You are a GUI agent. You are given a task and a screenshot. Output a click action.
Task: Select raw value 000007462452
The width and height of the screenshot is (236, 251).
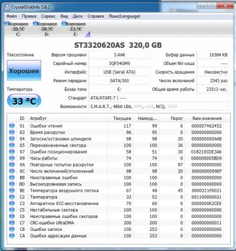pos(206,126)
